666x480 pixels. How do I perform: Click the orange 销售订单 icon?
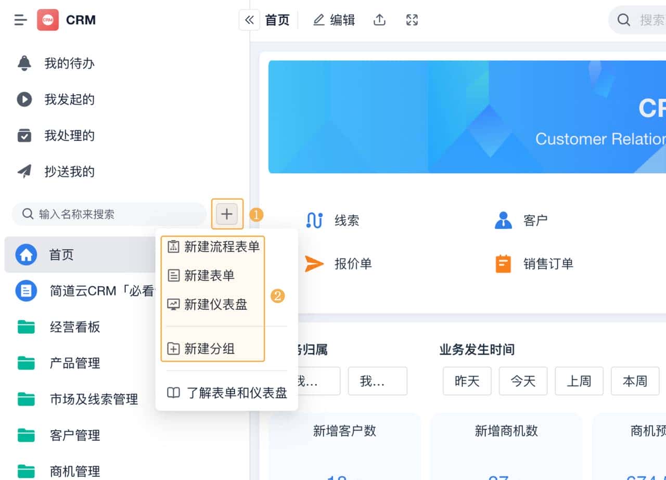[503, 264]
